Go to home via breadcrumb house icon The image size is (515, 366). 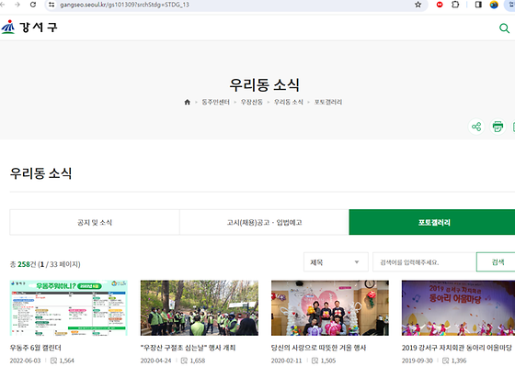188,102
